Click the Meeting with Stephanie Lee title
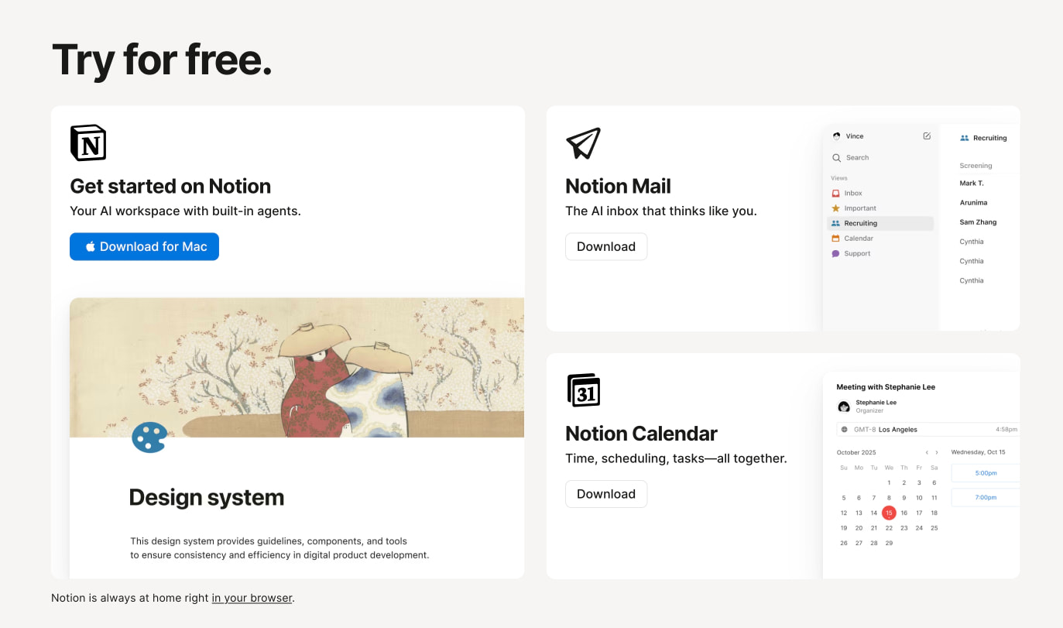This screenshot has height=628, width=1063. tap(886, 387)
